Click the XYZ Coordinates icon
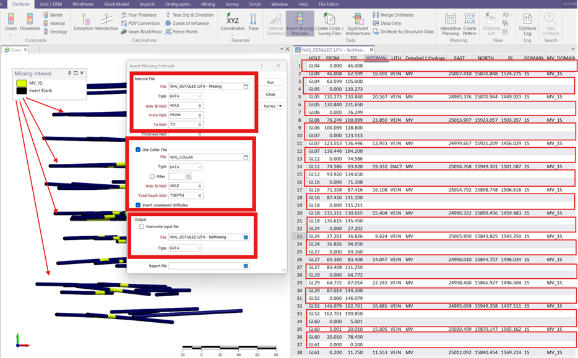The height and width of the screenshot is (358, 578). [233, 20]
